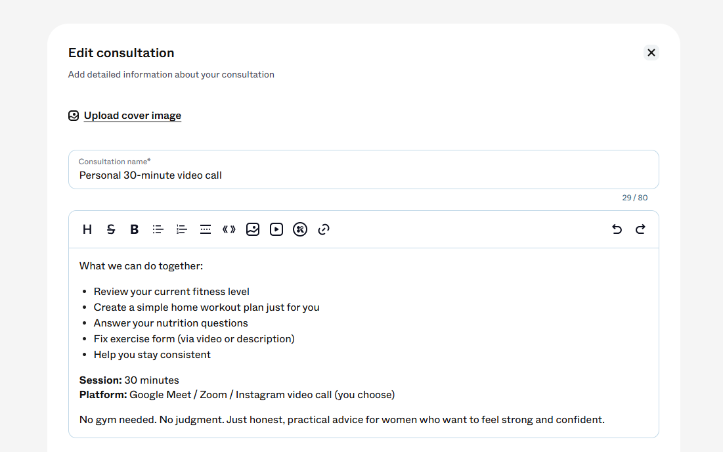Place cursor in 'Answer your nutrition questions' bullet

coord(171,323)
